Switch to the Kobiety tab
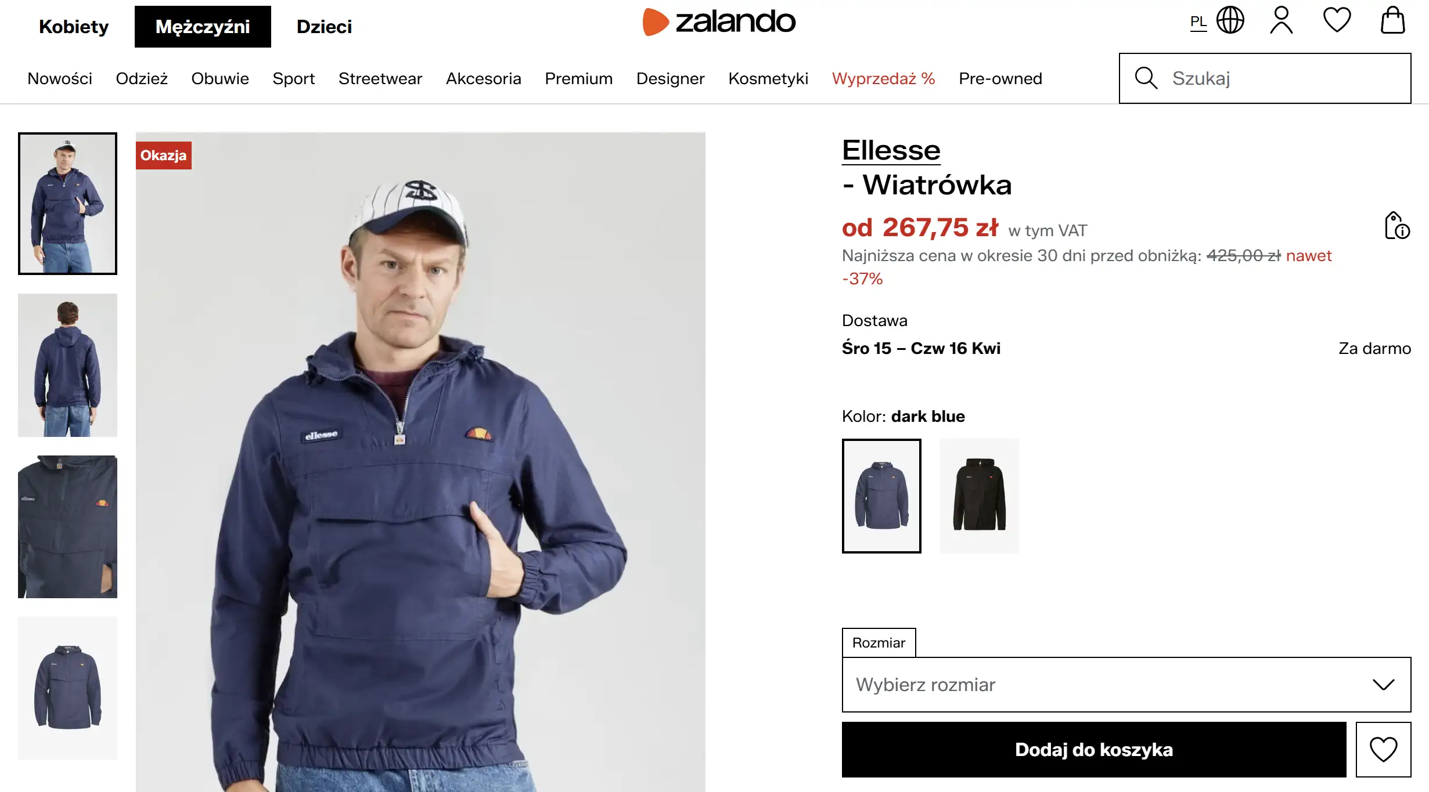Viewport: 1429px width, 792px height. click(73, 26)
